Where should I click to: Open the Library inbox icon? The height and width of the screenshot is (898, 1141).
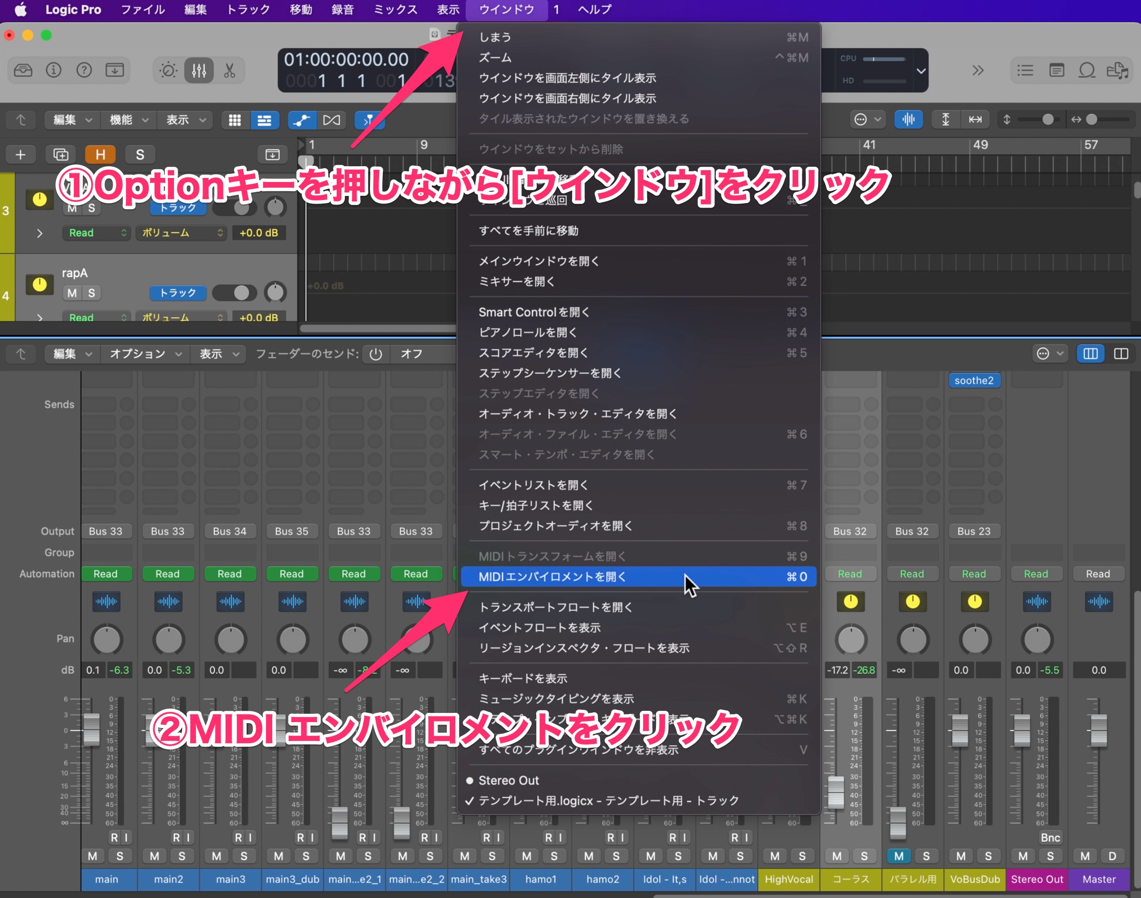(23, 70)
